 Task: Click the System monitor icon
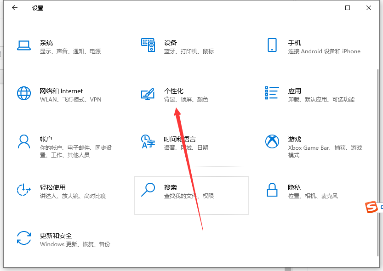point(23,45)
